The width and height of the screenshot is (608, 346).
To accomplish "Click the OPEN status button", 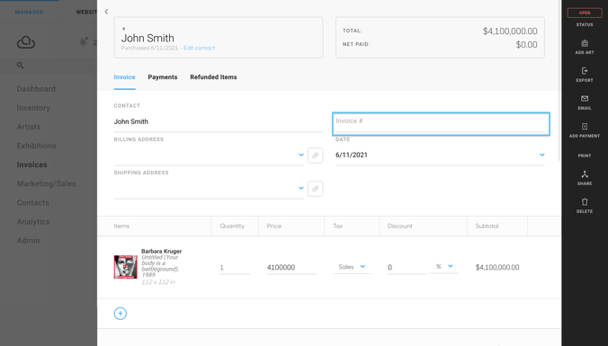I will point(585,13).
